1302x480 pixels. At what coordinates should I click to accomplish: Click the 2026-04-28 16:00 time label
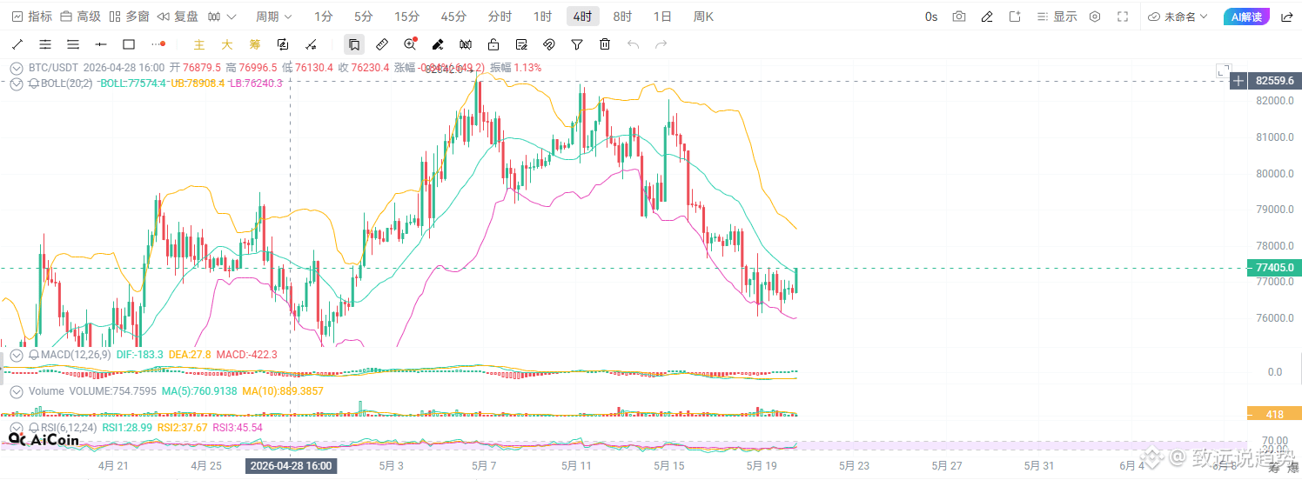291,466
